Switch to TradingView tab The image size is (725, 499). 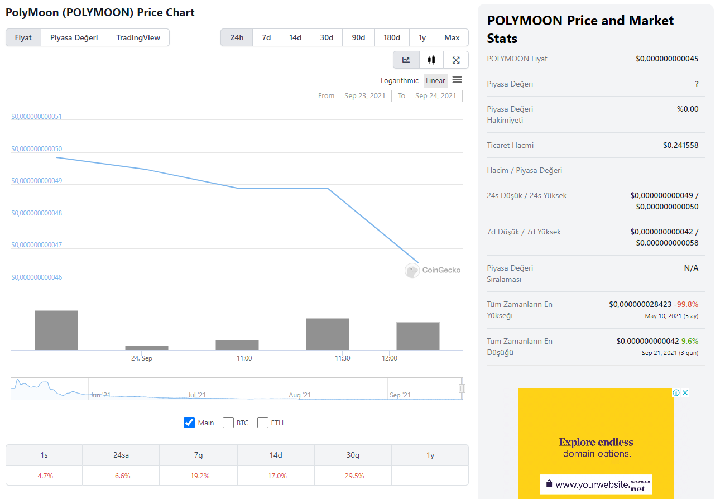(x=138, y=37)
